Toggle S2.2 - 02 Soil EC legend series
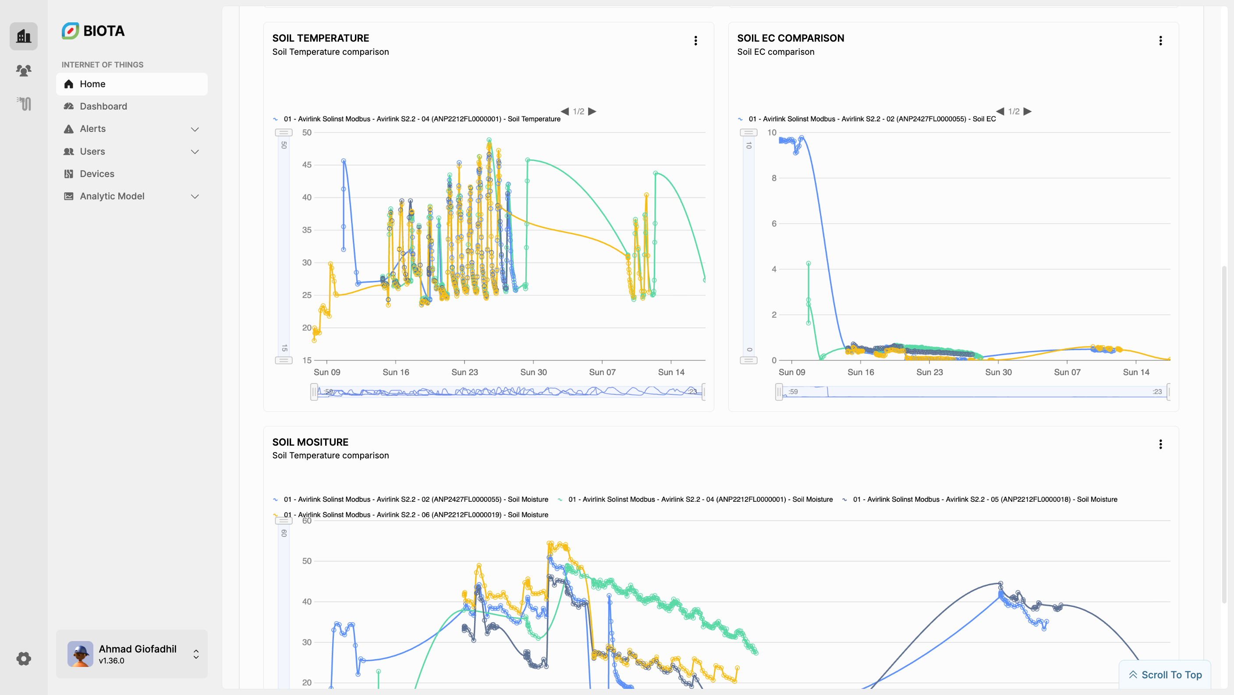 [867, 119]
